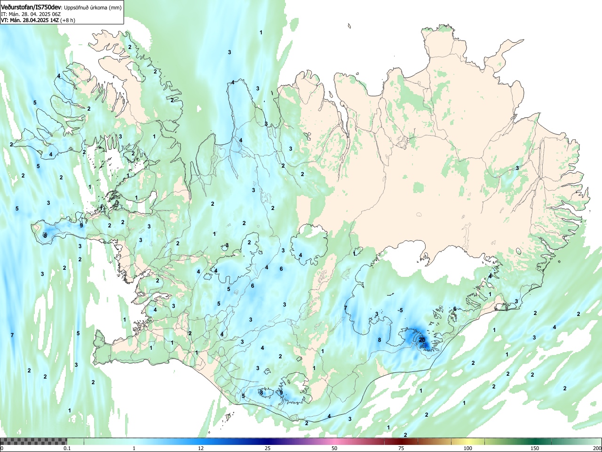Screen dimensions: 602x452
Task: Click the '-5' value on the map
Action: pyautogui.click(x=400, y=310)
